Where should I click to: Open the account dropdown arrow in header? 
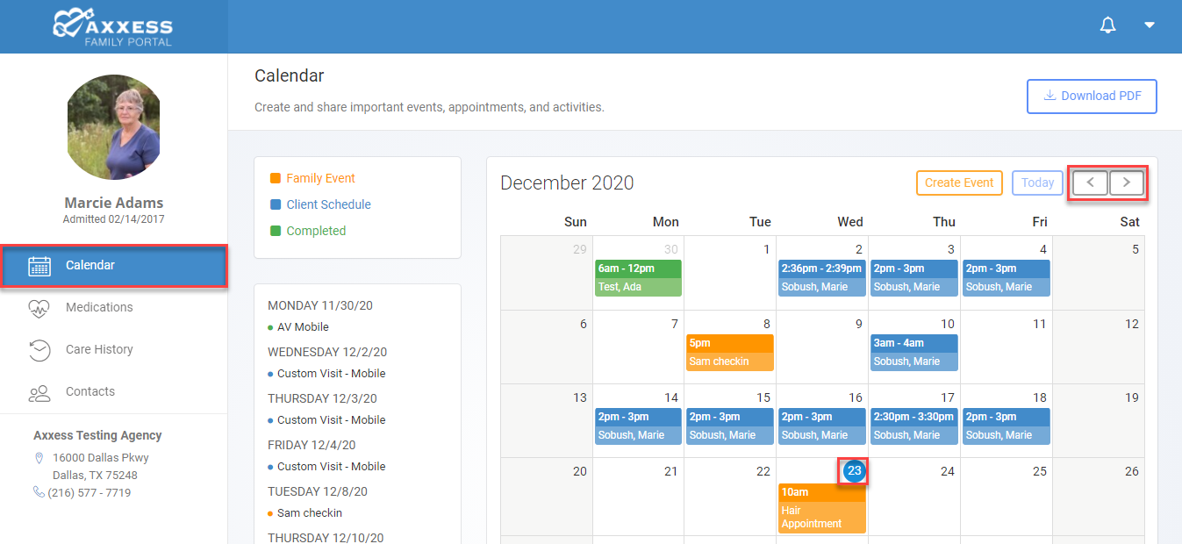tap(1150, 25)
